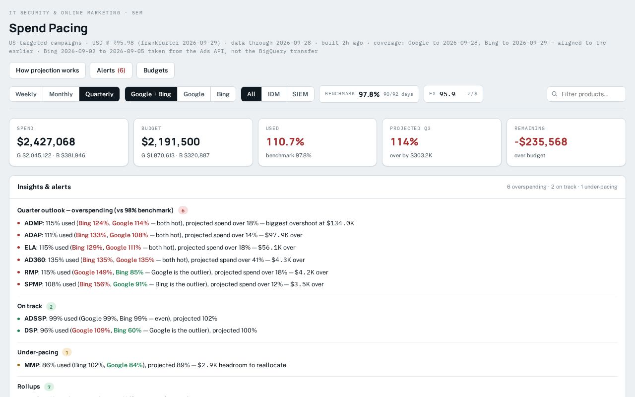Select Google + Bing engine filter

151,94
